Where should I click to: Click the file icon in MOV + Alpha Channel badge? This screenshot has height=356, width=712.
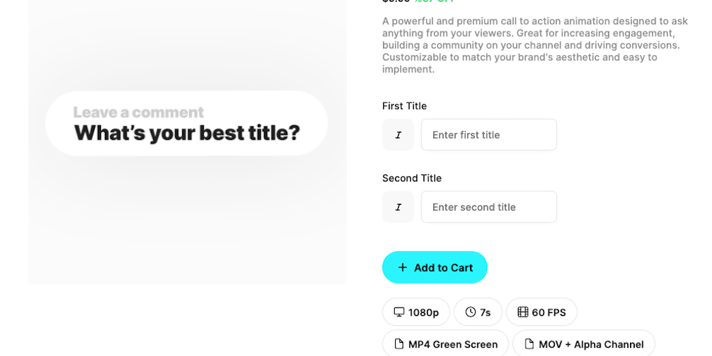click(529, 344)
